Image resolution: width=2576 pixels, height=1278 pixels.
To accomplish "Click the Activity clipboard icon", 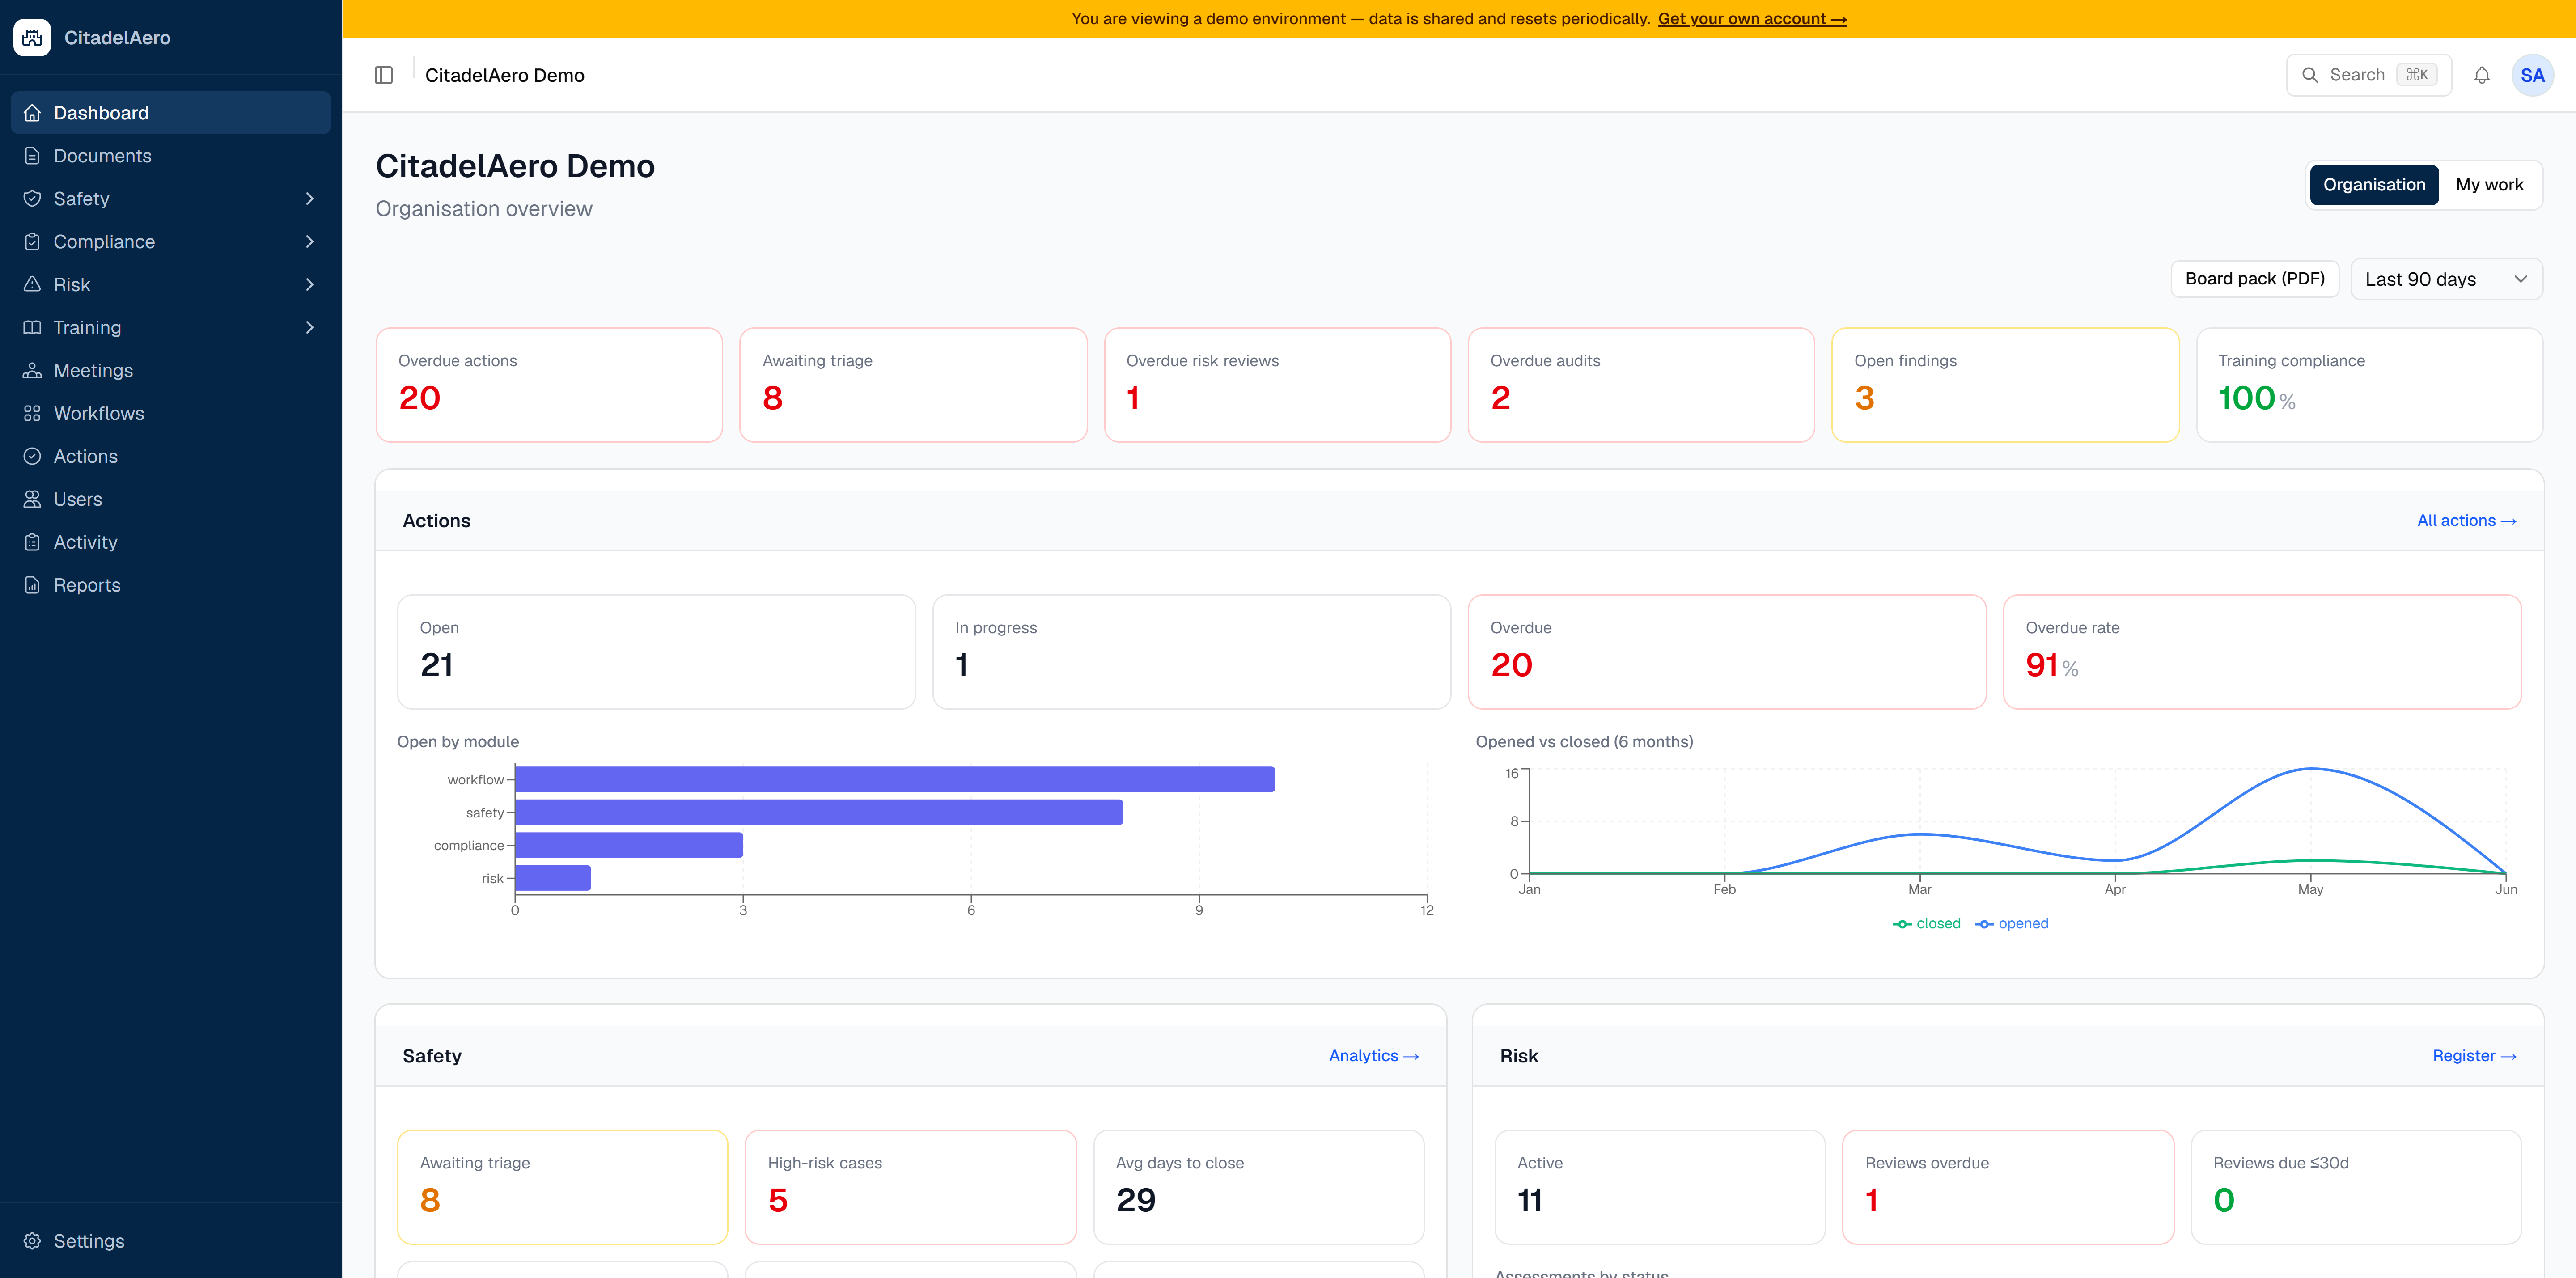I will pos(32,543).
